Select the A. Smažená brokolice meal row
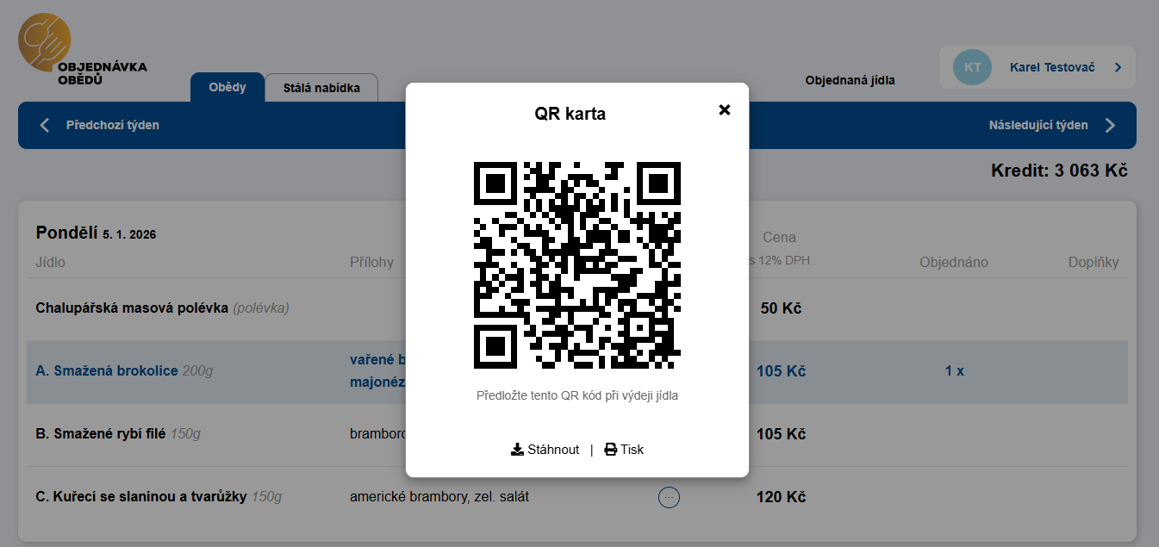This screenshot has height=547, width=1159. click(x=577, y=371)
